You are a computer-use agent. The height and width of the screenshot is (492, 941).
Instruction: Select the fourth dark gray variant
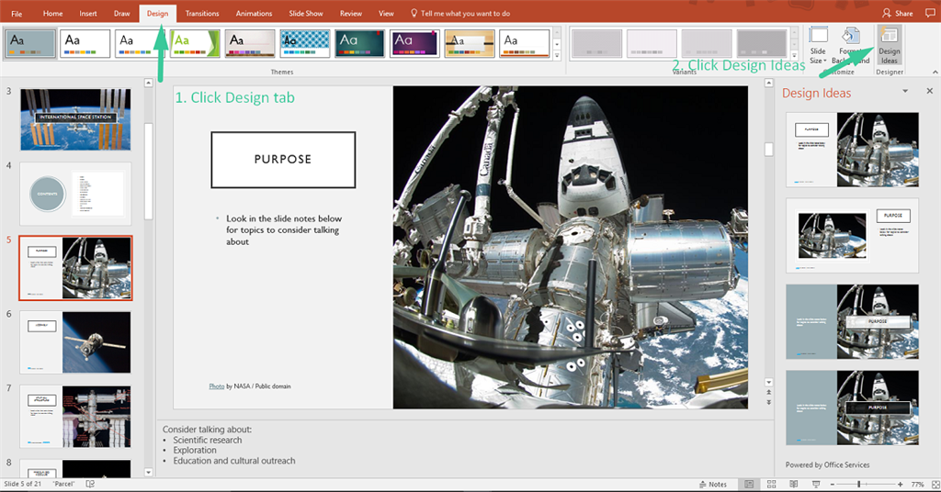(x=762, y=44)
